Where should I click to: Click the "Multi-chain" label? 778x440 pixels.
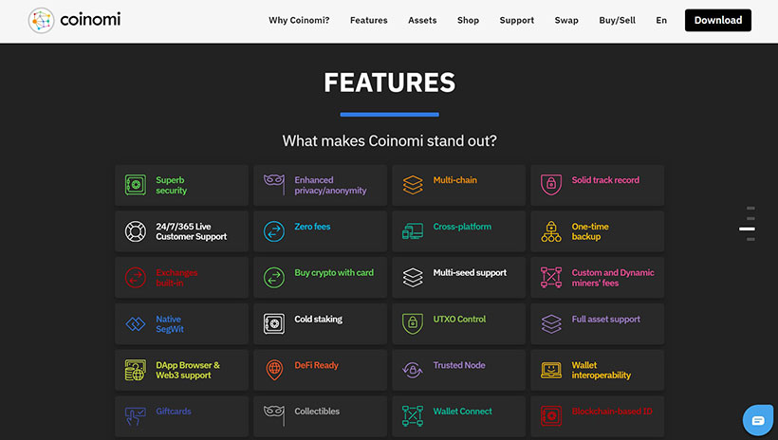[455, 180]
